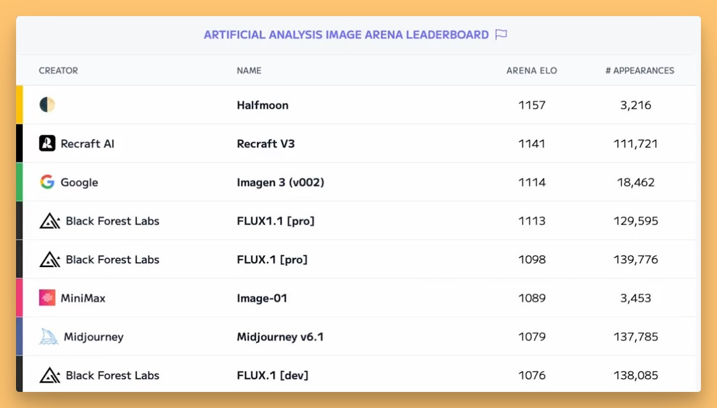Sort by the NAME column header

click(x=249, y=70)
